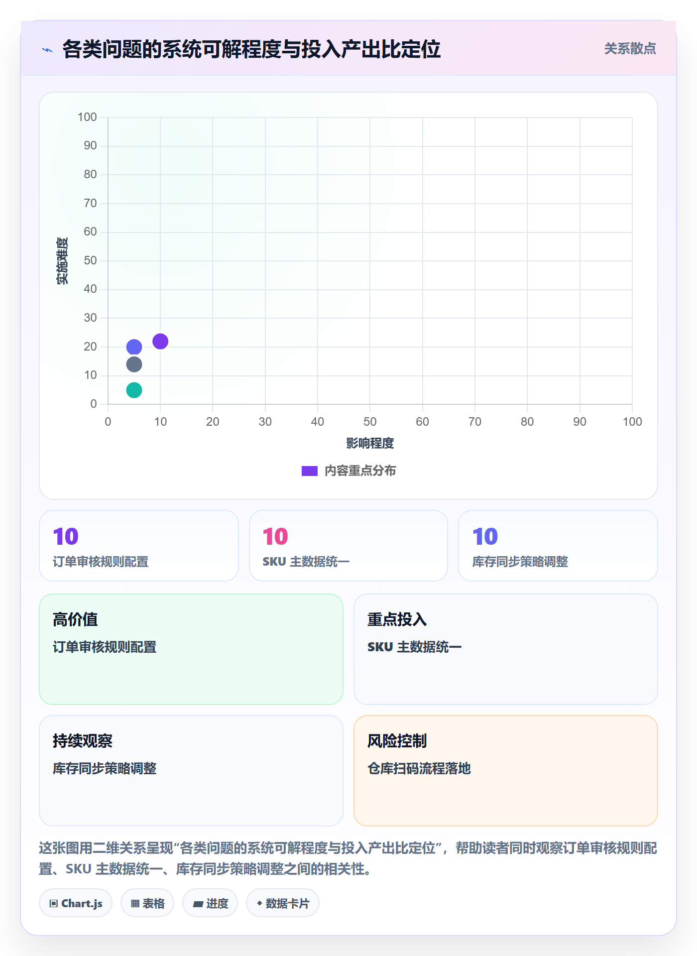The width and height of the screenshot is (697, 956).
Task: Click the x-axis tick label 100
Action: coord(632,422)
